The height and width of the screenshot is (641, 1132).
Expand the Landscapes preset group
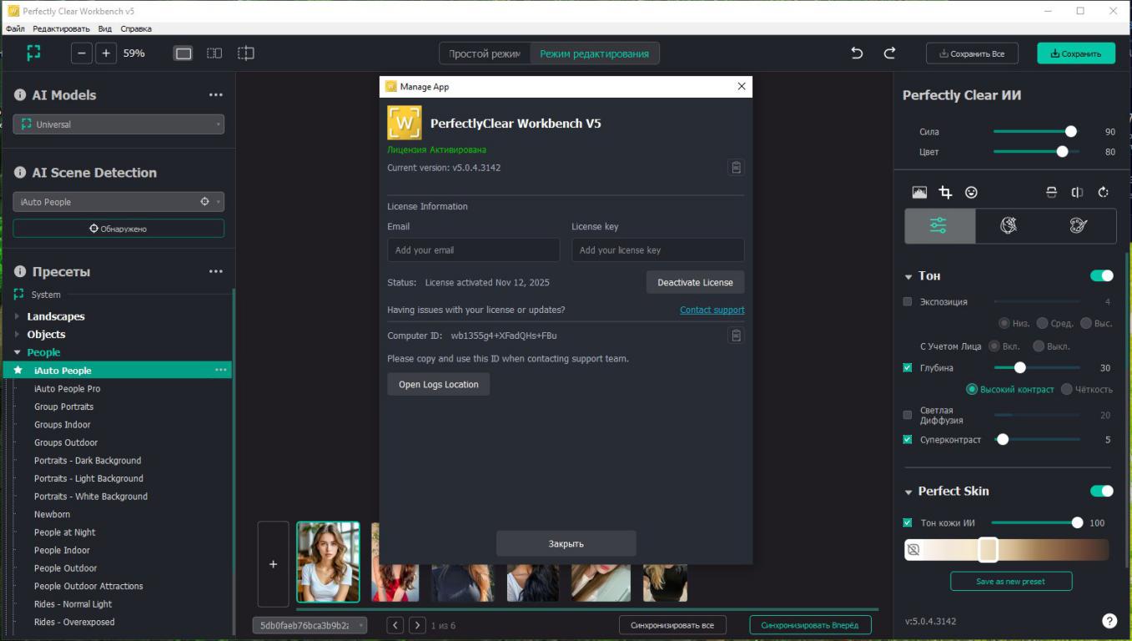click(18, 316)
